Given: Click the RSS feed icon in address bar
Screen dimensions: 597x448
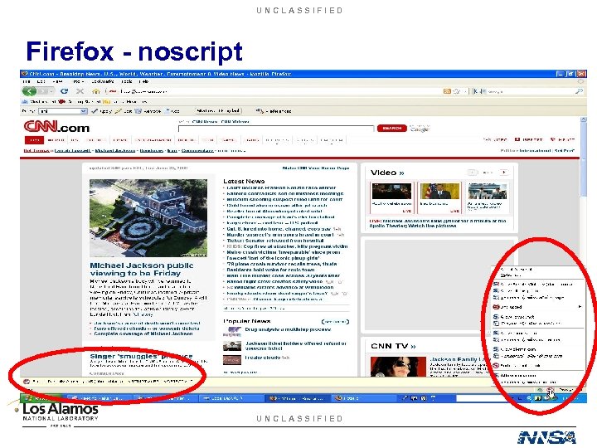Looking at the screenshot, I should pyautogui.click(x=447, y=91).
